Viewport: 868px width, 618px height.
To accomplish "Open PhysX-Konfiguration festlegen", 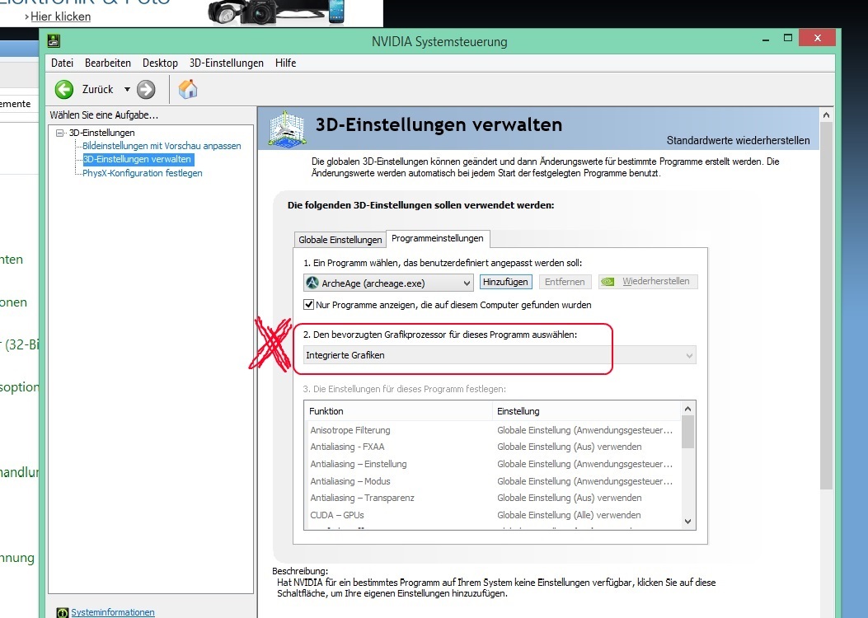I will pos(143,173).
